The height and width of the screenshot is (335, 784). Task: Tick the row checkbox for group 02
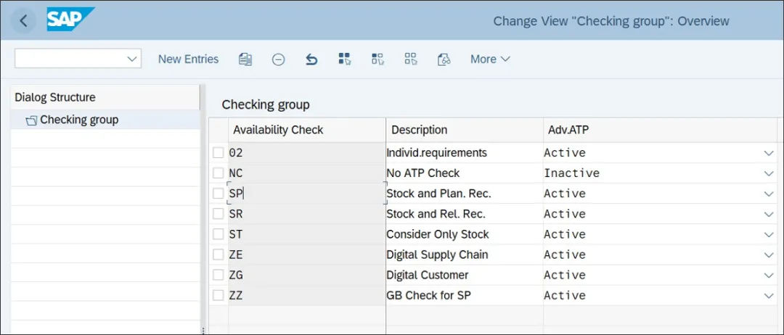coord(219,153)
